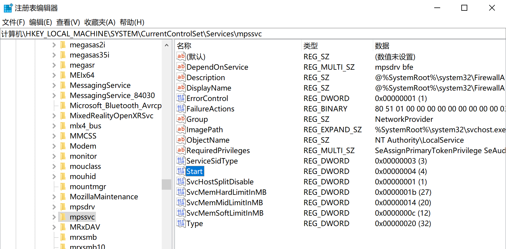Click the binary icon beside SvcHostSplitDisable
The height and width of the screenshot is (249, 506).
click(x=181, y=181)
